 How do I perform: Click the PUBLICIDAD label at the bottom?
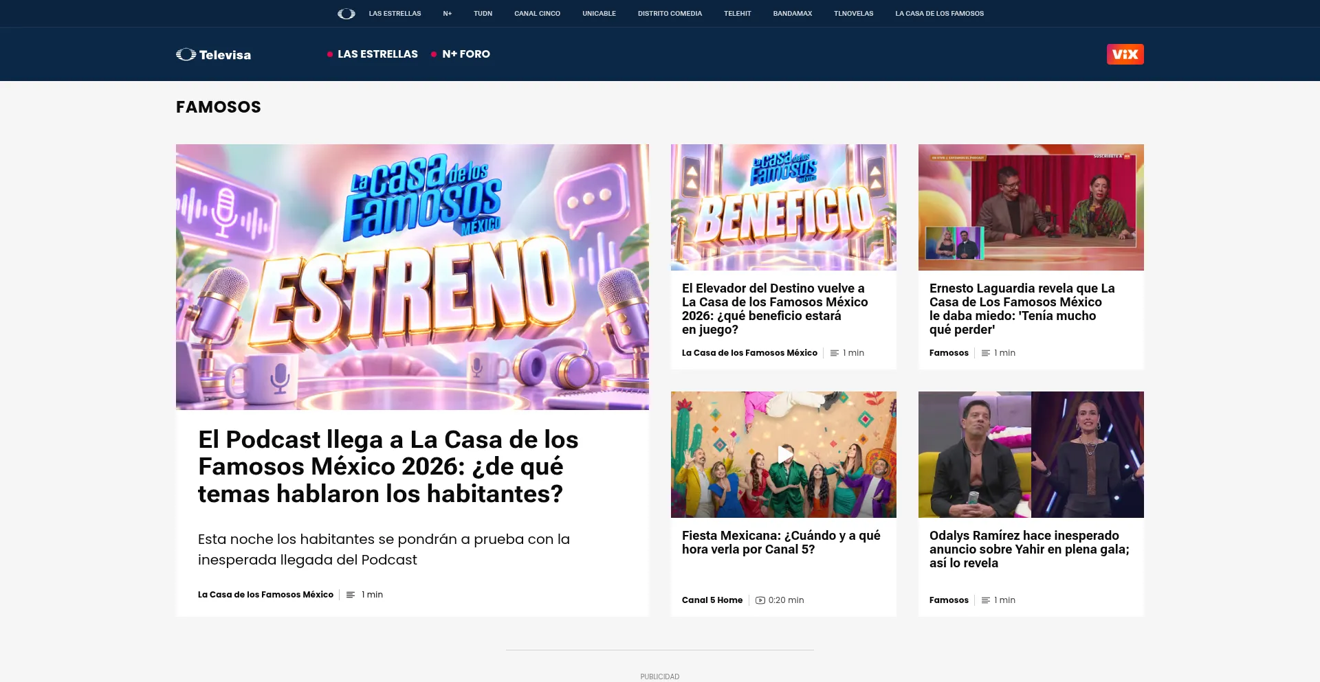tap(660, 677)
